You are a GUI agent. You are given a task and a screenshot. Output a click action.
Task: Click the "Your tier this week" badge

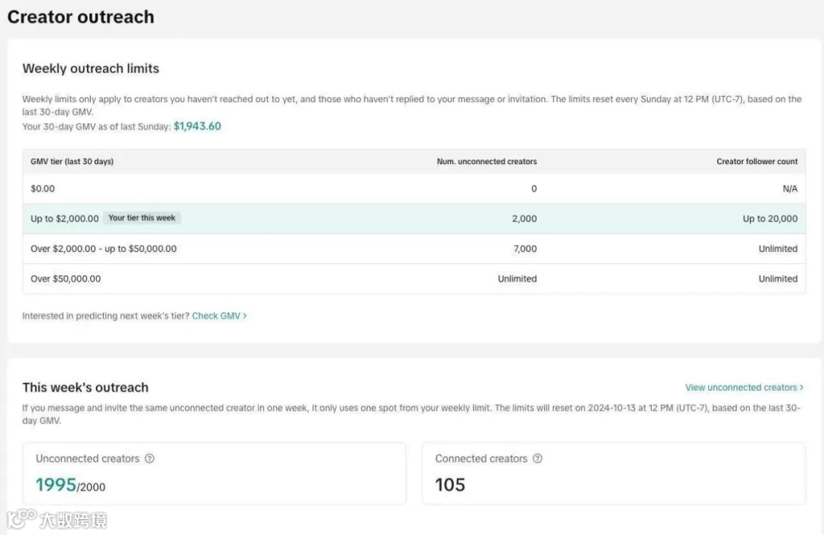[142, 218]
